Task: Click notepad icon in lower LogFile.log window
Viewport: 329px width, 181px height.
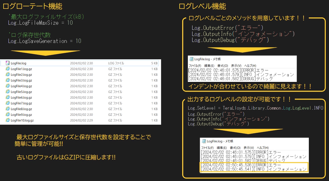Action: 204,141
